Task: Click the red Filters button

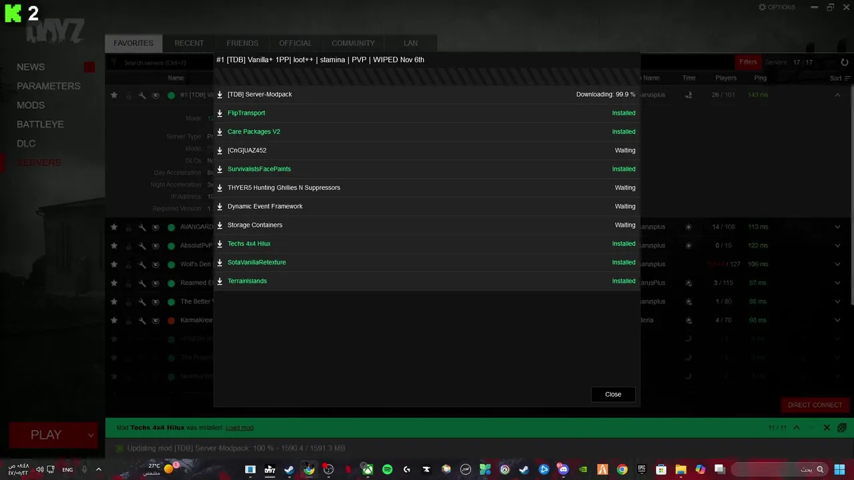Action: coord(748,62)
